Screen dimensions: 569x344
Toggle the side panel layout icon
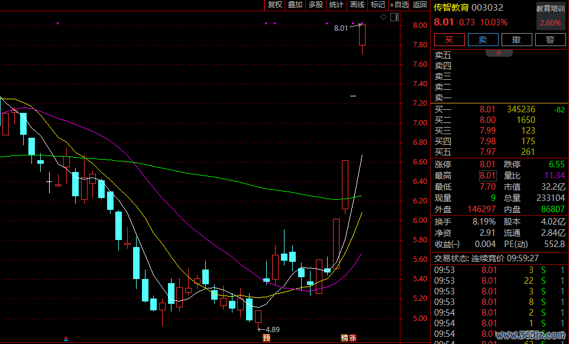tap(395, 17)
